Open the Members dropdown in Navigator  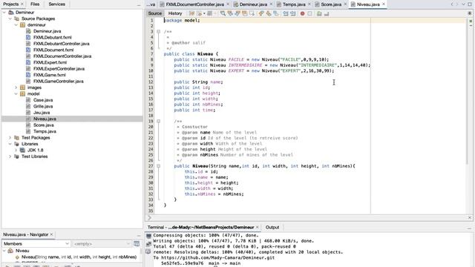(x=36, y=244)
